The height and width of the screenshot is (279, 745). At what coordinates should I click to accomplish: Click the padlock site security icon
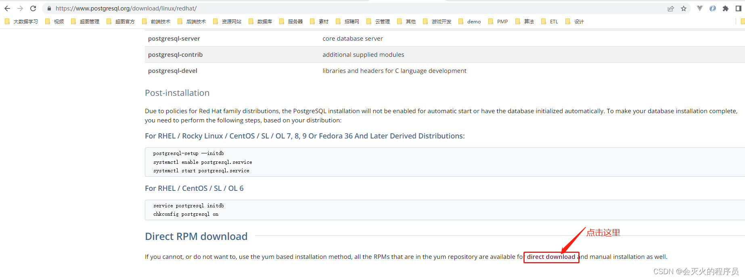(49, 8)
